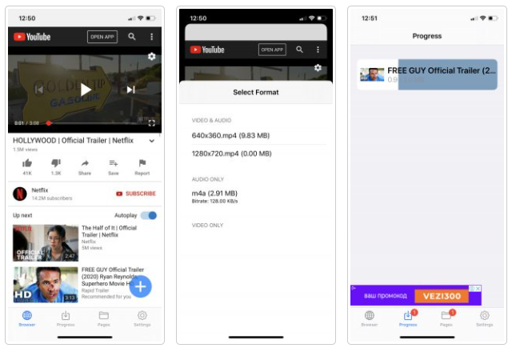Toggle the Autoplay switch
512x352 pixels.
coord(149,215)
